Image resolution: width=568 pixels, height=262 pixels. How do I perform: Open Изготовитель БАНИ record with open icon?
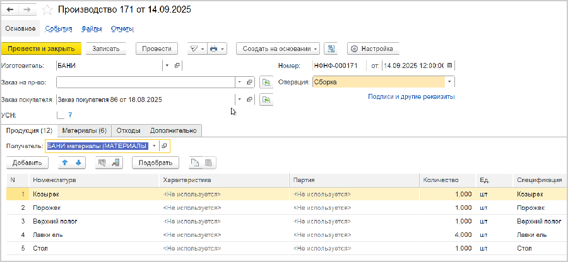[177, 65]
